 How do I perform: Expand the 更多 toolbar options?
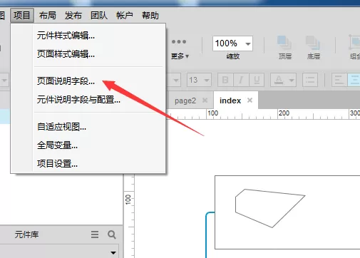click(x=180, y=56)
